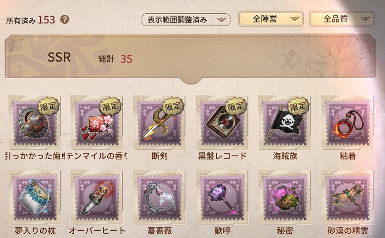Viewport: 385px width, 238px height.
Task: Expand the 全品質 quality filter
Action: point(342,19)
